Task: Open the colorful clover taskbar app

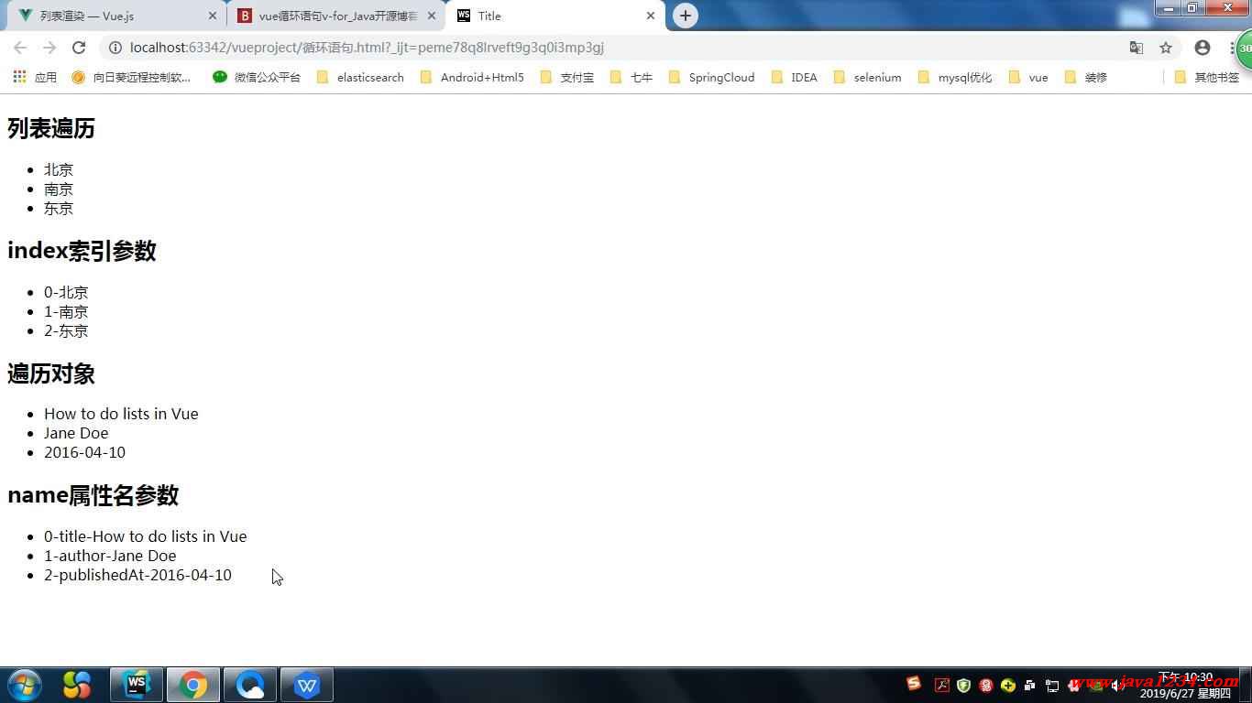Action: tap(77, 685)
